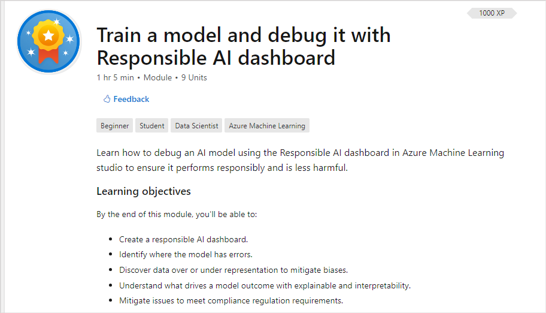Click the '1 hr 5 min' duration text
The width and height of the screenshot is (546, 313).
click(x=116, y=77)
